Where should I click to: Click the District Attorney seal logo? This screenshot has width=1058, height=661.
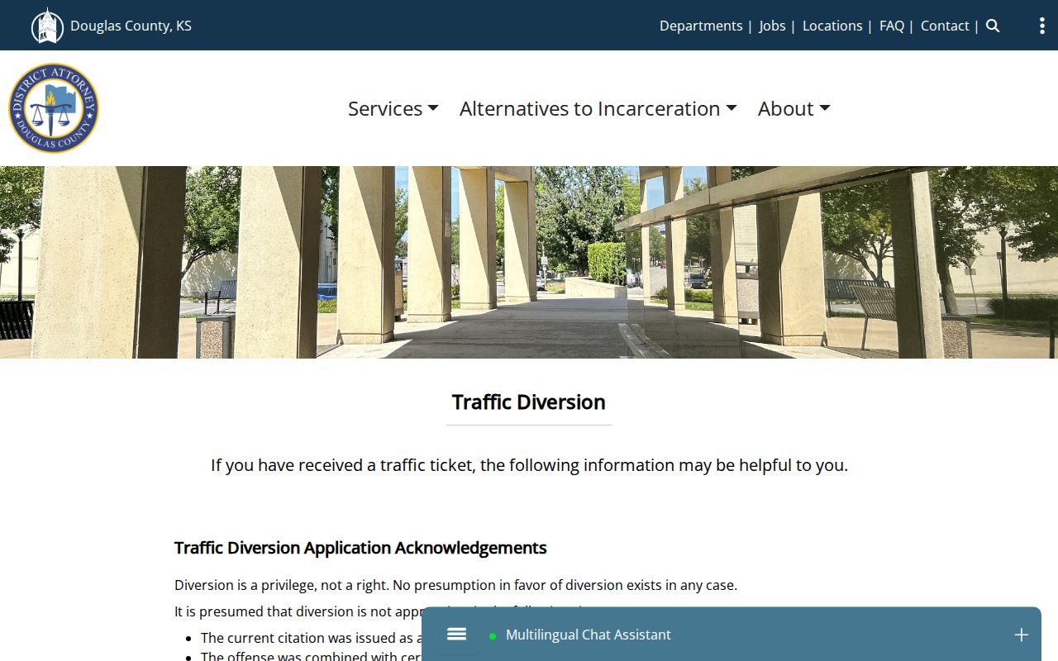click(x=54, y=108)
